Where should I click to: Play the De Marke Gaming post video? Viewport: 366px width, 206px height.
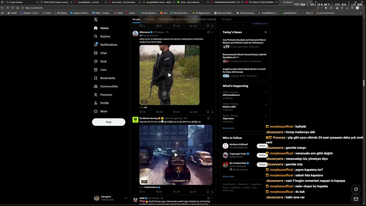[x=176, y=155]
